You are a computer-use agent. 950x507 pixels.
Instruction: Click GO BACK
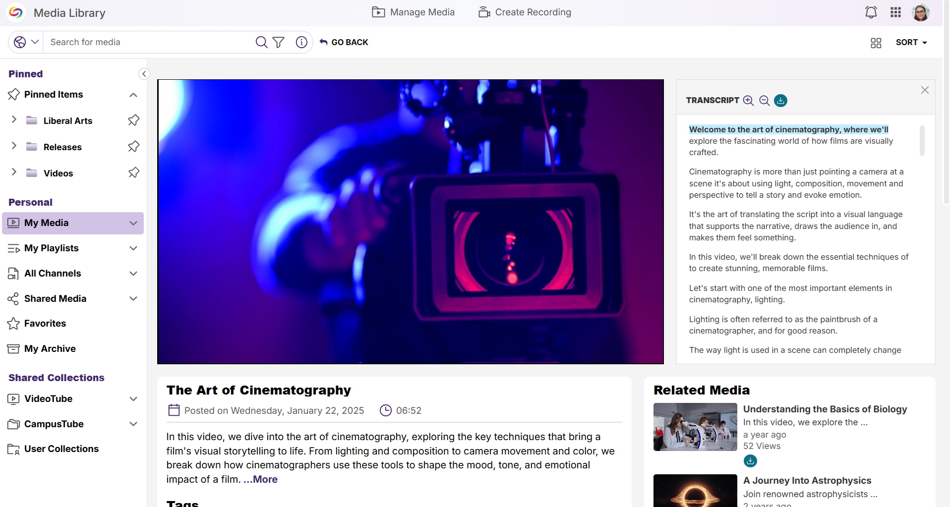coord(344,42)
